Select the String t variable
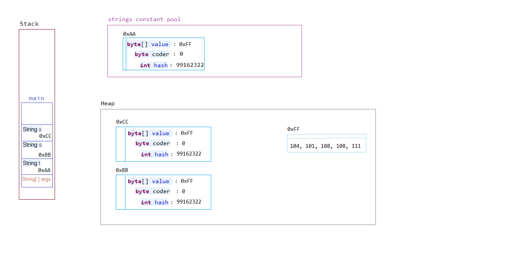The image size is (519, 253). (32, 163)
